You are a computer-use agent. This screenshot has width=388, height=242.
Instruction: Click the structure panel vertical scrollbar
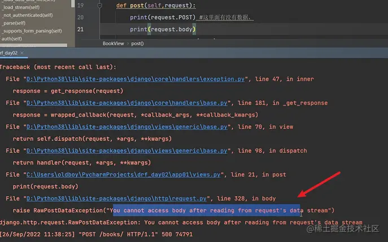pos(73,3)
